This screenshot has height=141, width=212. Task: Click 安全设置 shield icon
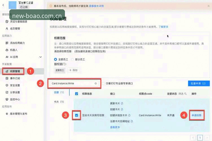tap(7, 85)
